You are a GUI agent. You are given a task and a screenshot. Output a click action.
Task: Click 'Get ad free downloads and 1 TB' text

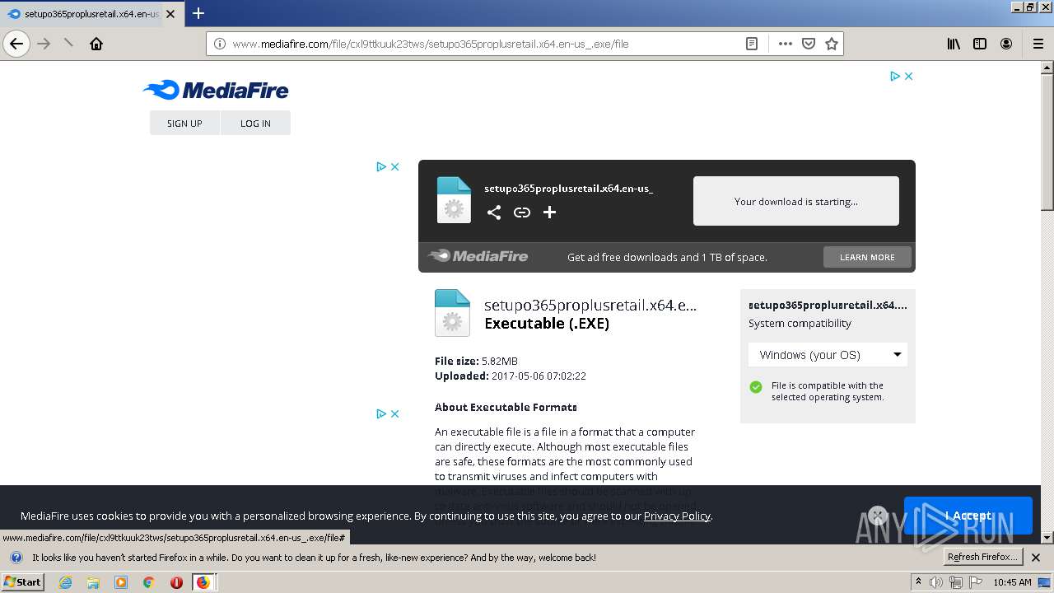point(667,257)
